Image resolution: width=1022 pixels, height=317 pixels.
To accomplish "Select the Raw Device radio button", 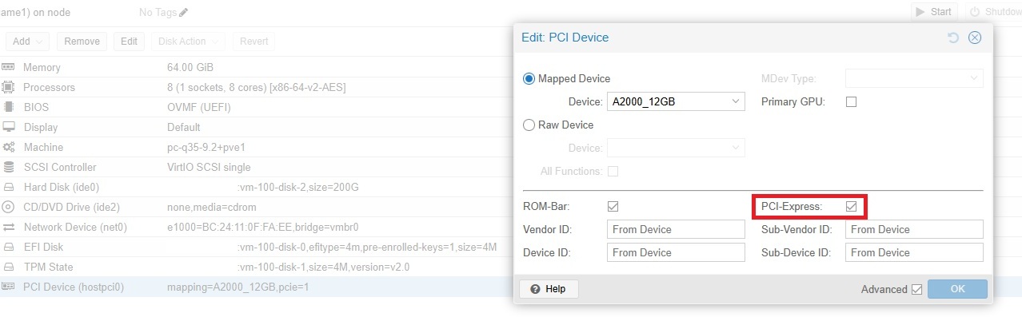I will point(529,125).
